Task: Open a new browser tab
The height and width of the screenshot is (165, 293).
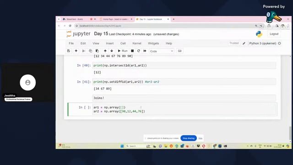Action: point(174,19)
